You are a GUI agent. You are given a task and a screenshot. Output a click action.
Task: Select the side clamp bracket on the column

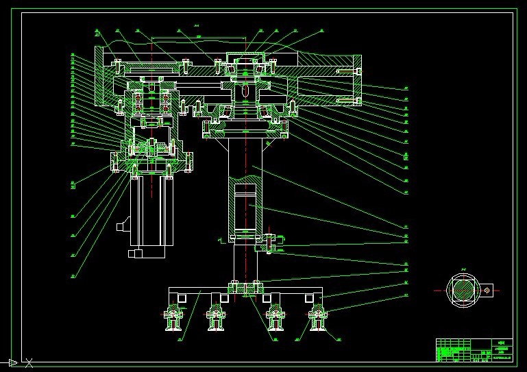[270, 244]
